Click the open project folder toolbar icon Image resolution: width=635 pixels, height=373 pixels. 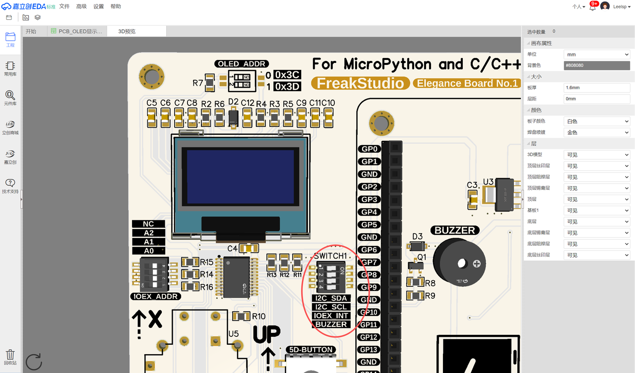[9, 17]
